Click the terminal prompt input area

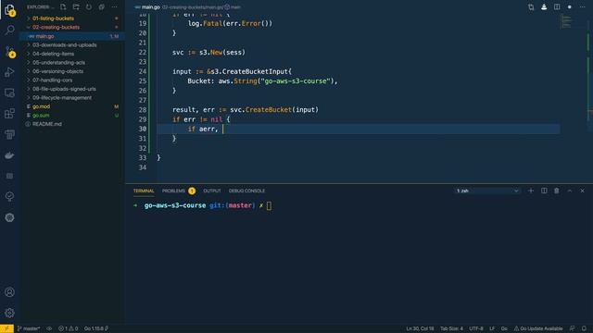(x=269, y=205)
